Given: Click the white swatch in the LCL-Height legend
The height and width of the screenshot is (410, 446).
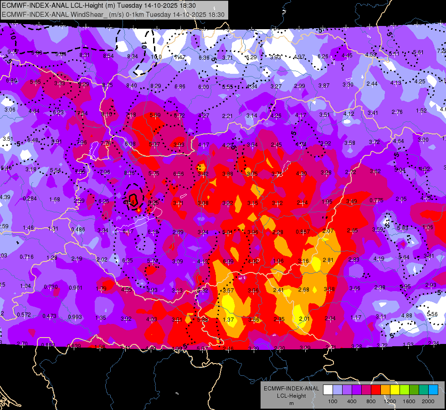Looking at the screenshot, I should pyautogui.click(x=328, y=390).
